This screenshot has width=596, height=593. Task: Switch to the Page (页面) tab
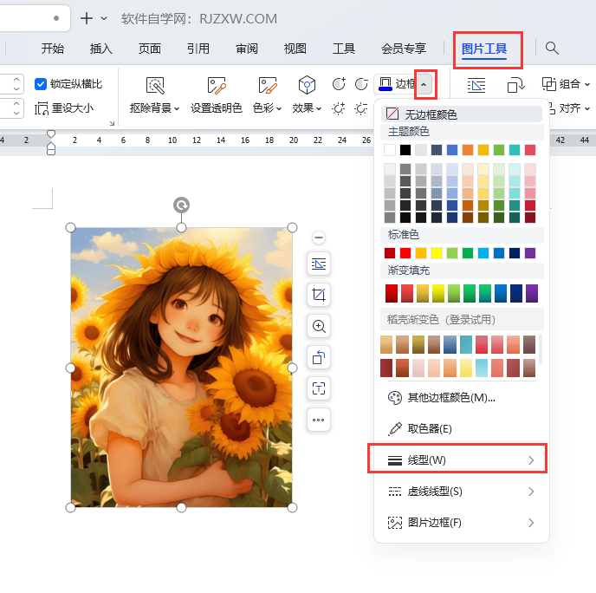(149, 49)
